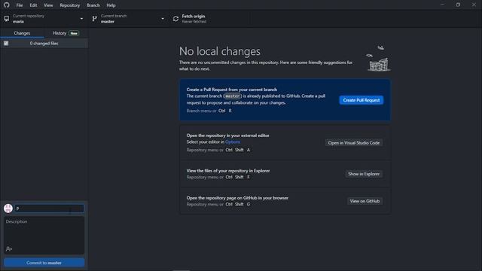Image resolution: width=482 pixels, height=271 pixels.
Task: Open the Branch menu
Action: pos(93,5)
